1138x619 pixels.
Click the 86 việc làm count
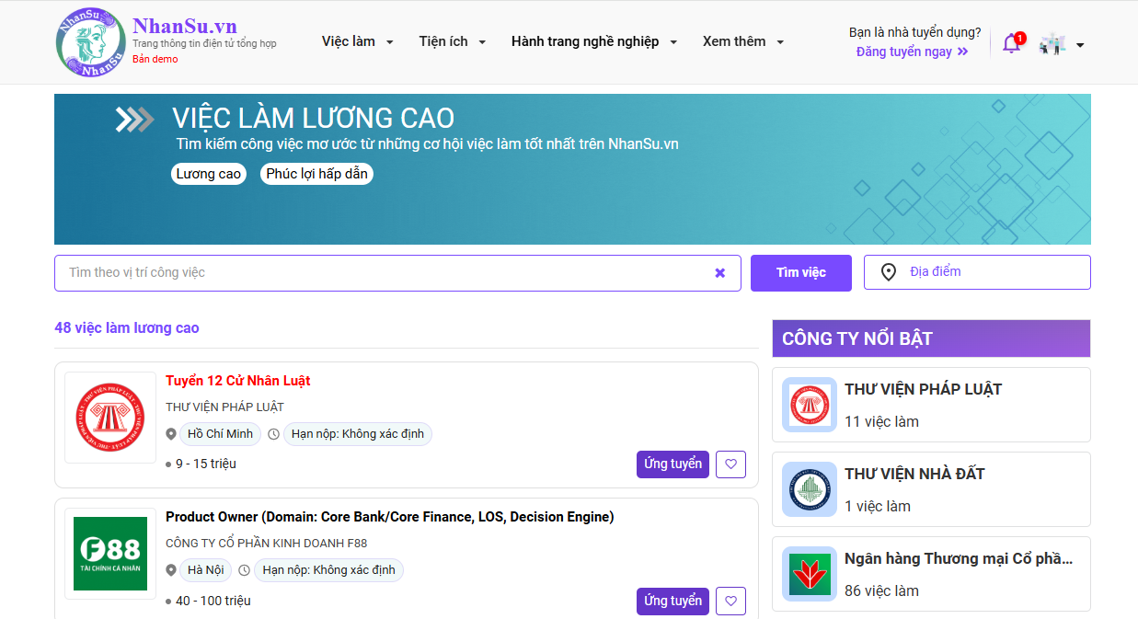tap(882, 591)
